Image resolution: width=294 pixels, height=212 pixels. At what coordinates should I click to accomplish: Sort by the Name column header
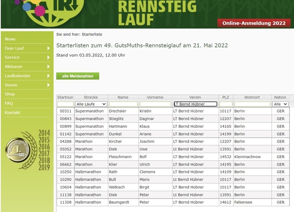click(x=123, y=97)
